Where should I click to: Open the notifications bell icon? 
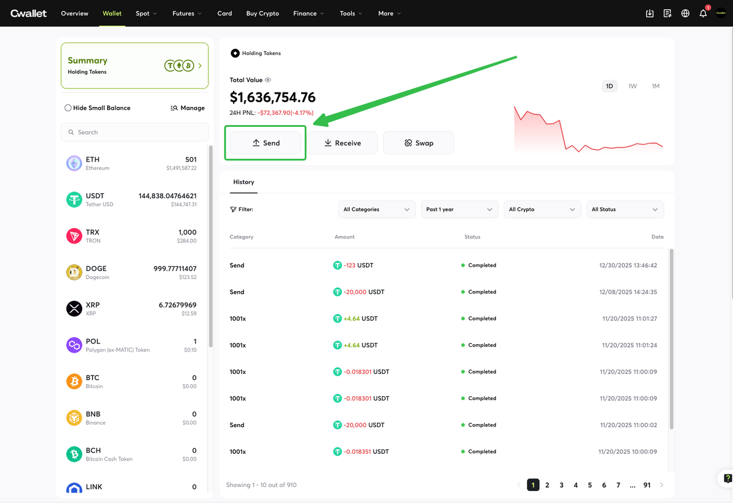(703, 13)
